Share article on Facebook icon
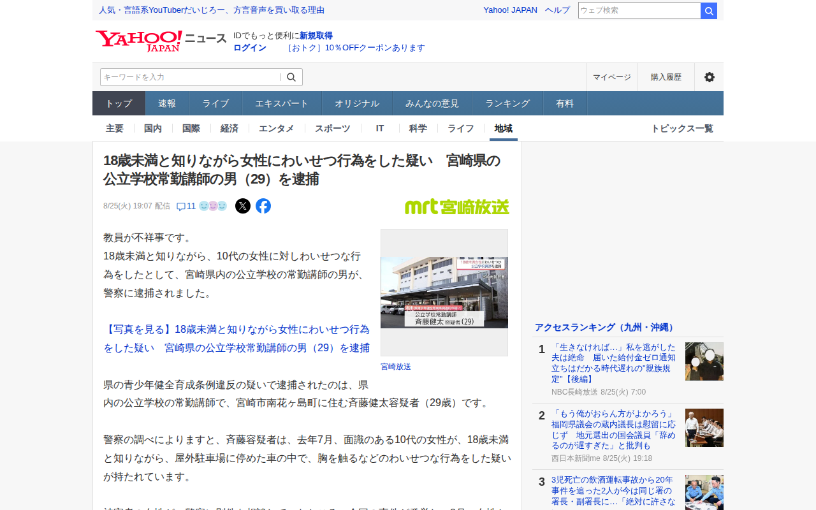Viewport: 816px width, 510px height. click(x=263, y=206)
